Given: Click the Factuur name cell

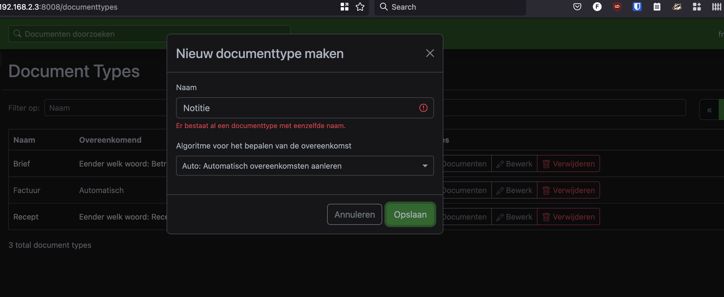Looking at the screenshot, I should [27, 190].
